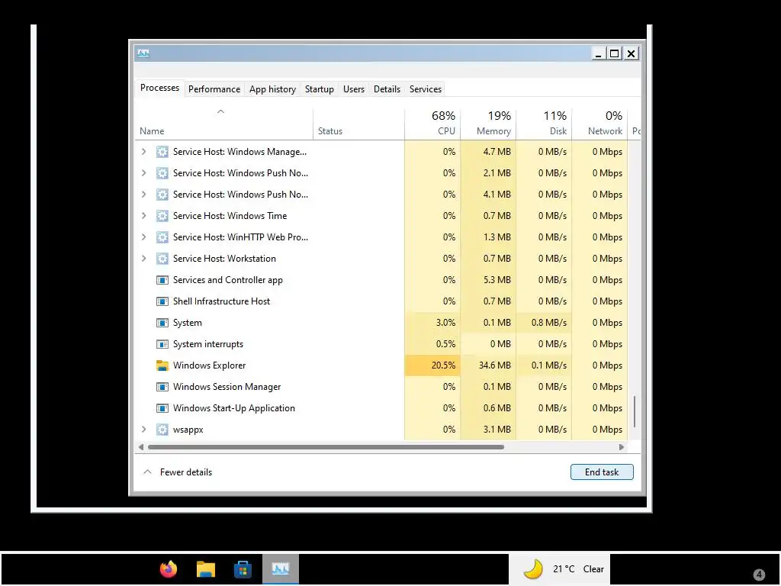Click the 34.6 MB memory cell
781x586 pixels.
(489, 365)
